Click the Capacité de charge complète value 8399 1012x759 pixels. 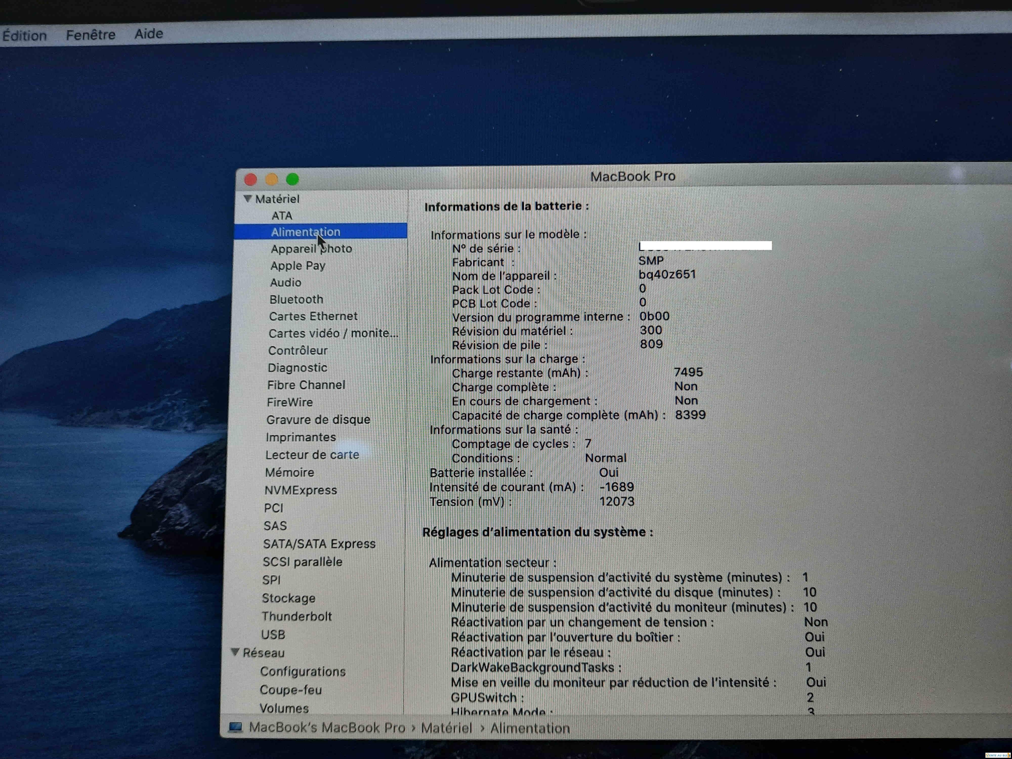[690, 415]
